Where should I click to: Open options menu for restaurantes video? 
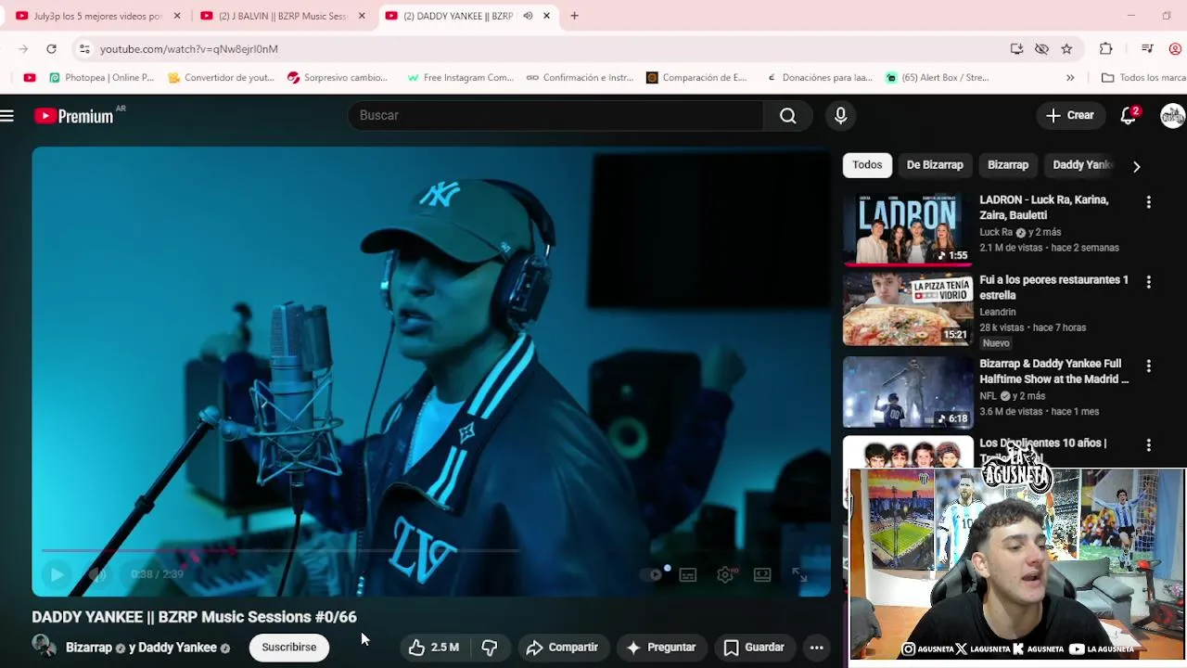[x=1148, y=282]
